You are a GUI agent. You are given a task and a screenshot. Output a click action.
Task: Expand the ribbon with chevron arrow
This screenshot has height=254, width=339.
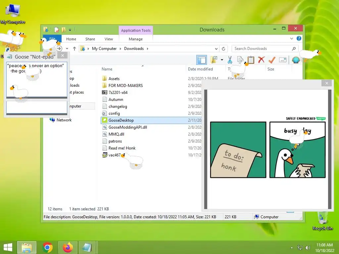291,38
